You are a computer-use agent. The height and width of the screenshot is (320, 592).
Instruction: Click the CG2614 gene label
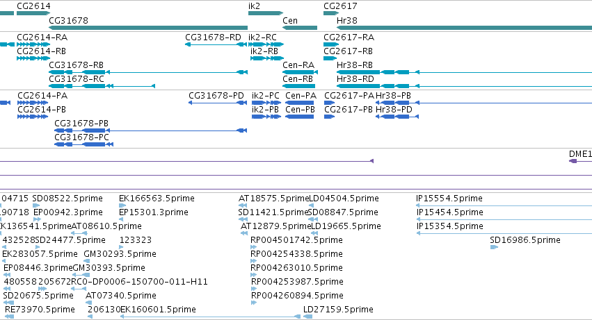coord(33,6)
